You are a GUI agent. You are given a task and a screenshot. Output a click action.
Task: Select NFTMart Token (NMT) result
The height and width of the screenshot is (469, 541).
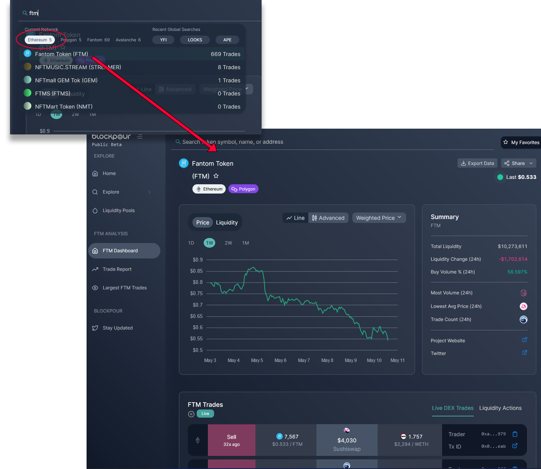click(x=132, y=107)
